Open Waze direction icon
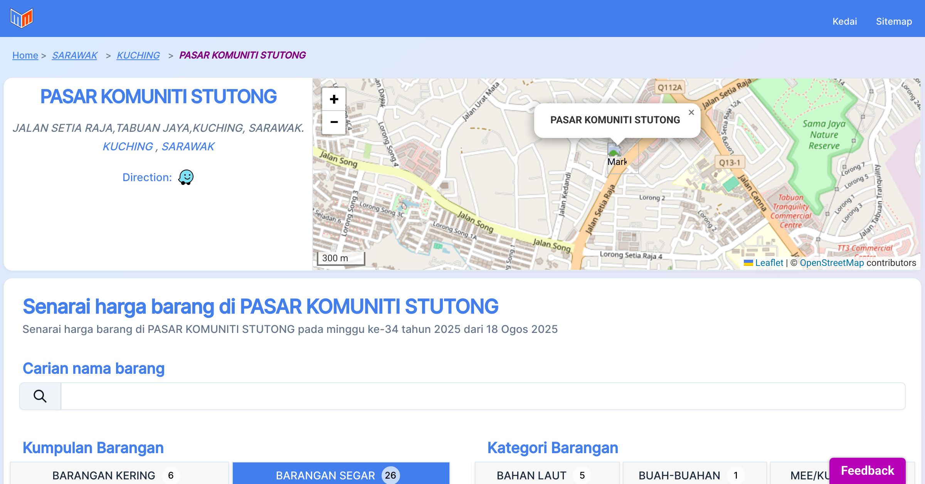Image resolution: width=925 pixels, height=484 pixels. (186, 177)
